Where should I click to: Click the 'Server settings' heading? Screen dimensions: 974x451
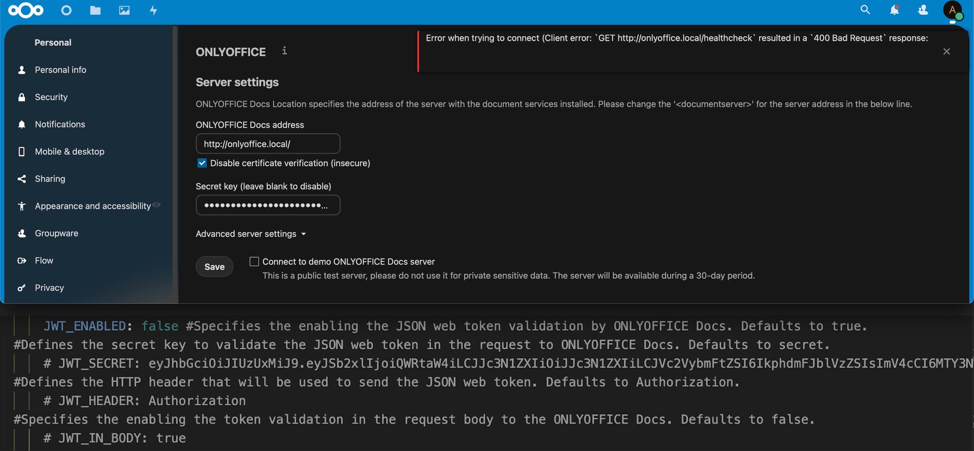(237, 82)
